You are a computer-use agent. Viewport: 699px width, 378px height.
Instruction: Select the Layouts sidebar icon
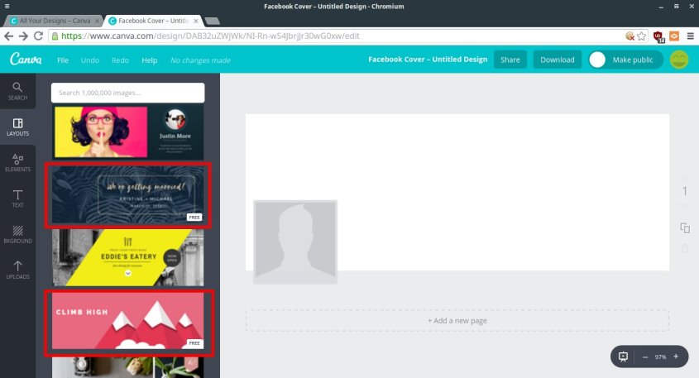click(17, 127)
